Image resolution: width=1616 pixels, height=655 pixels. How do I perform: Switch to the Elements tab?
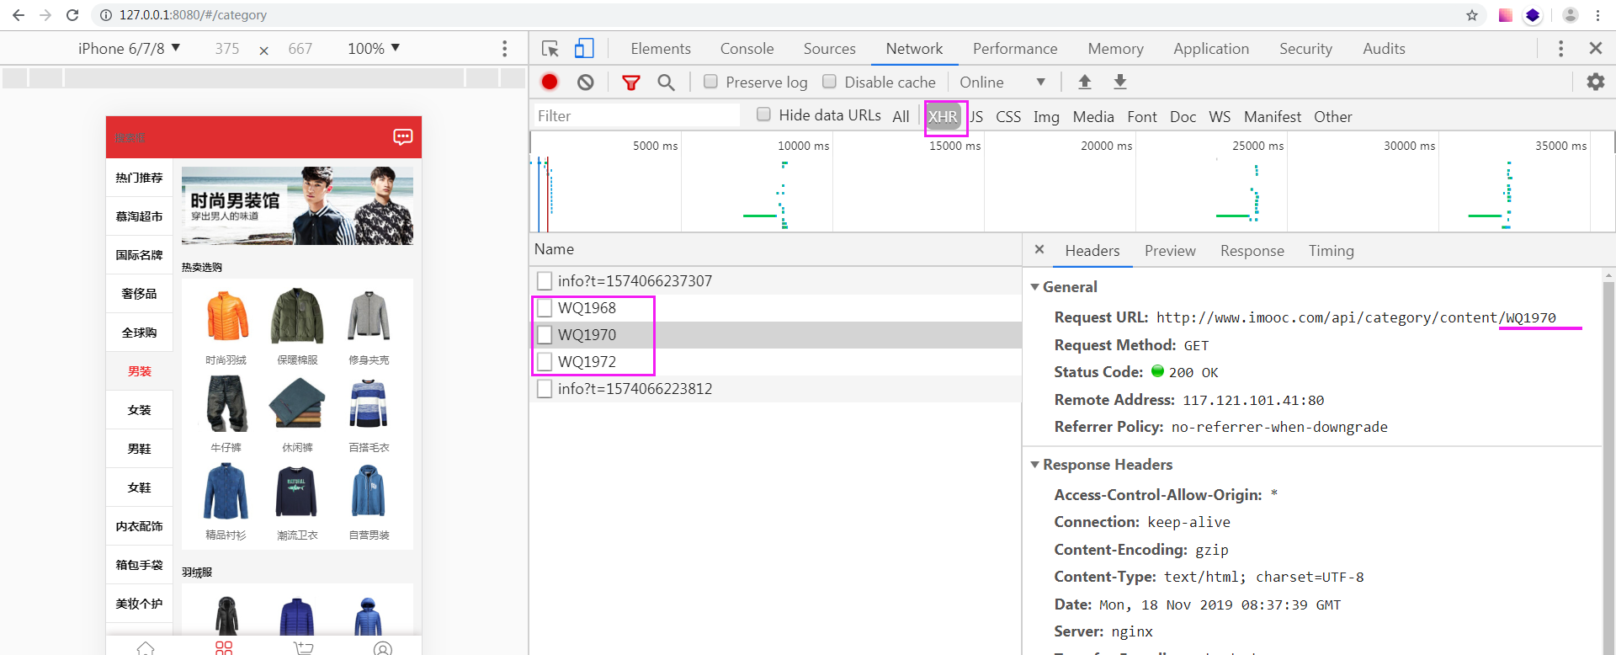(x=661, y=49)
